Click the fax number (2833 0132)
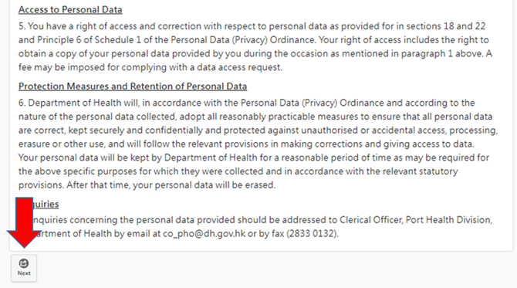 [312, 234]
